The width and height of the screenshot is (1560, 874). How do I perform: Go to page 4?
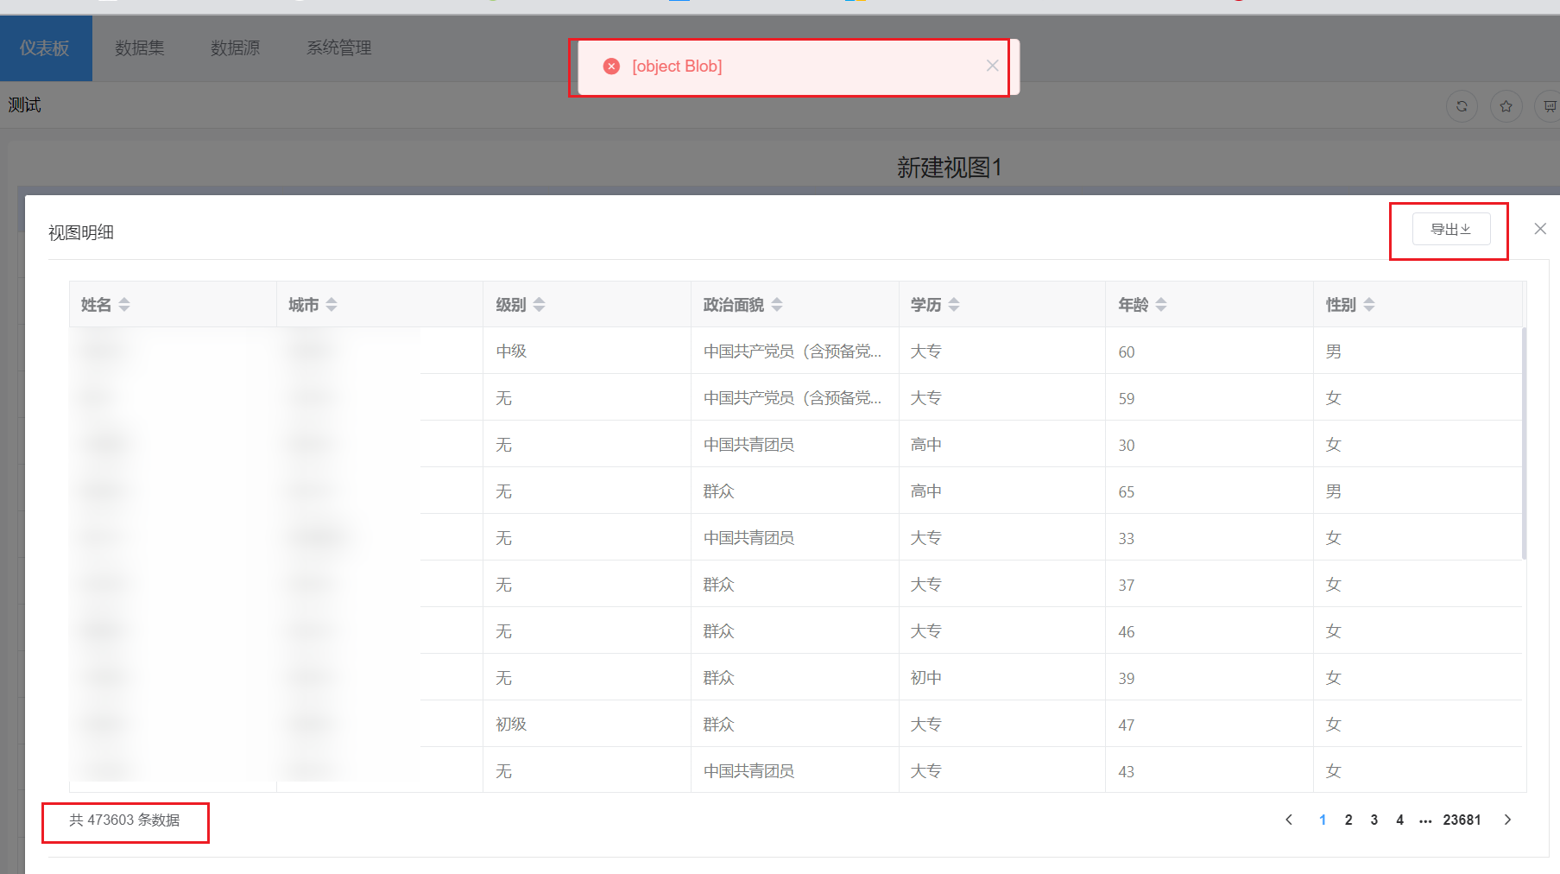pyautogui.click(x=1399, y=820)
